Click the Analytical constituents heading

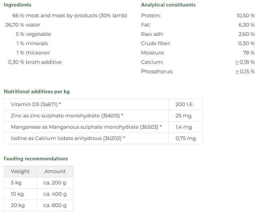tap(168, 5)
